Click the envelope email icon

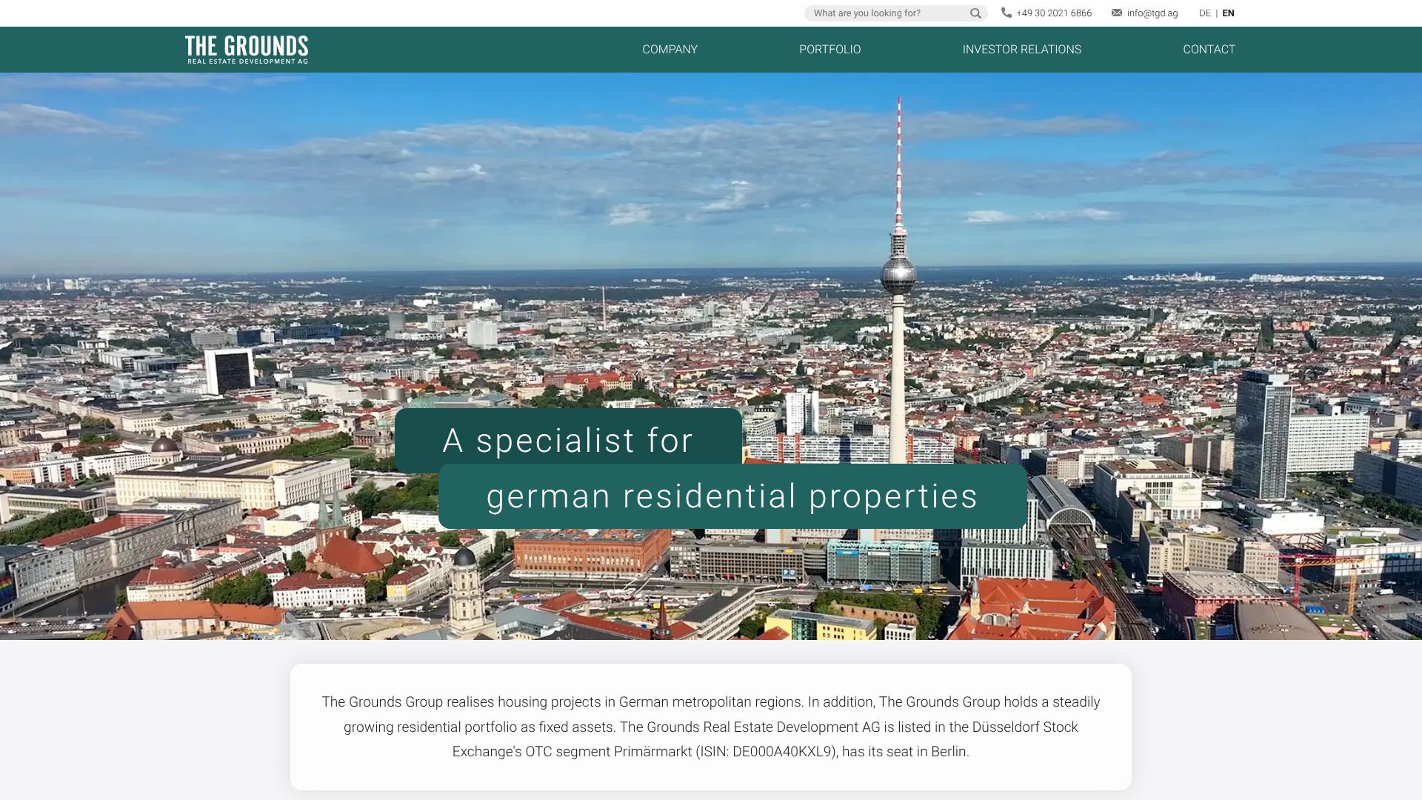pos(1116,13)
